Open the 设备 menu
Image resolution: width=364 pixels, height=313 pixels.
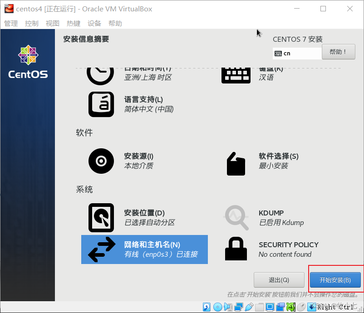tap(94, 24)
